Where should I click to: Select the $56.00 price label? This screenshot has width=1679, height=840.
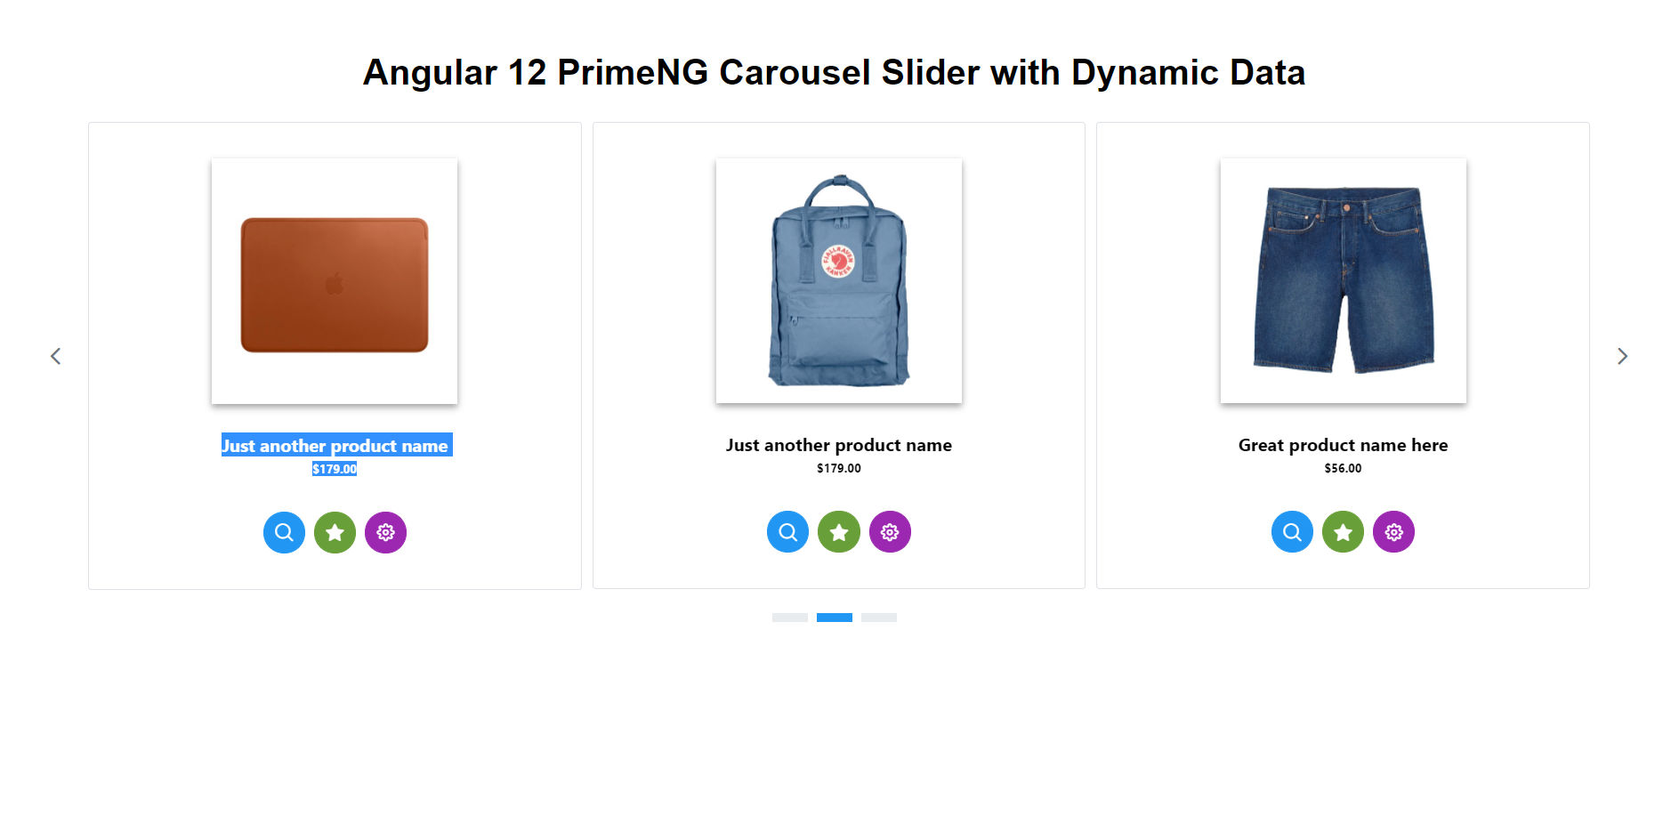click(x=1343, y=467)
